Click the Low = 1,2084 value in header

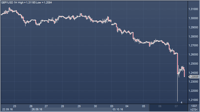tap(44, 3)
